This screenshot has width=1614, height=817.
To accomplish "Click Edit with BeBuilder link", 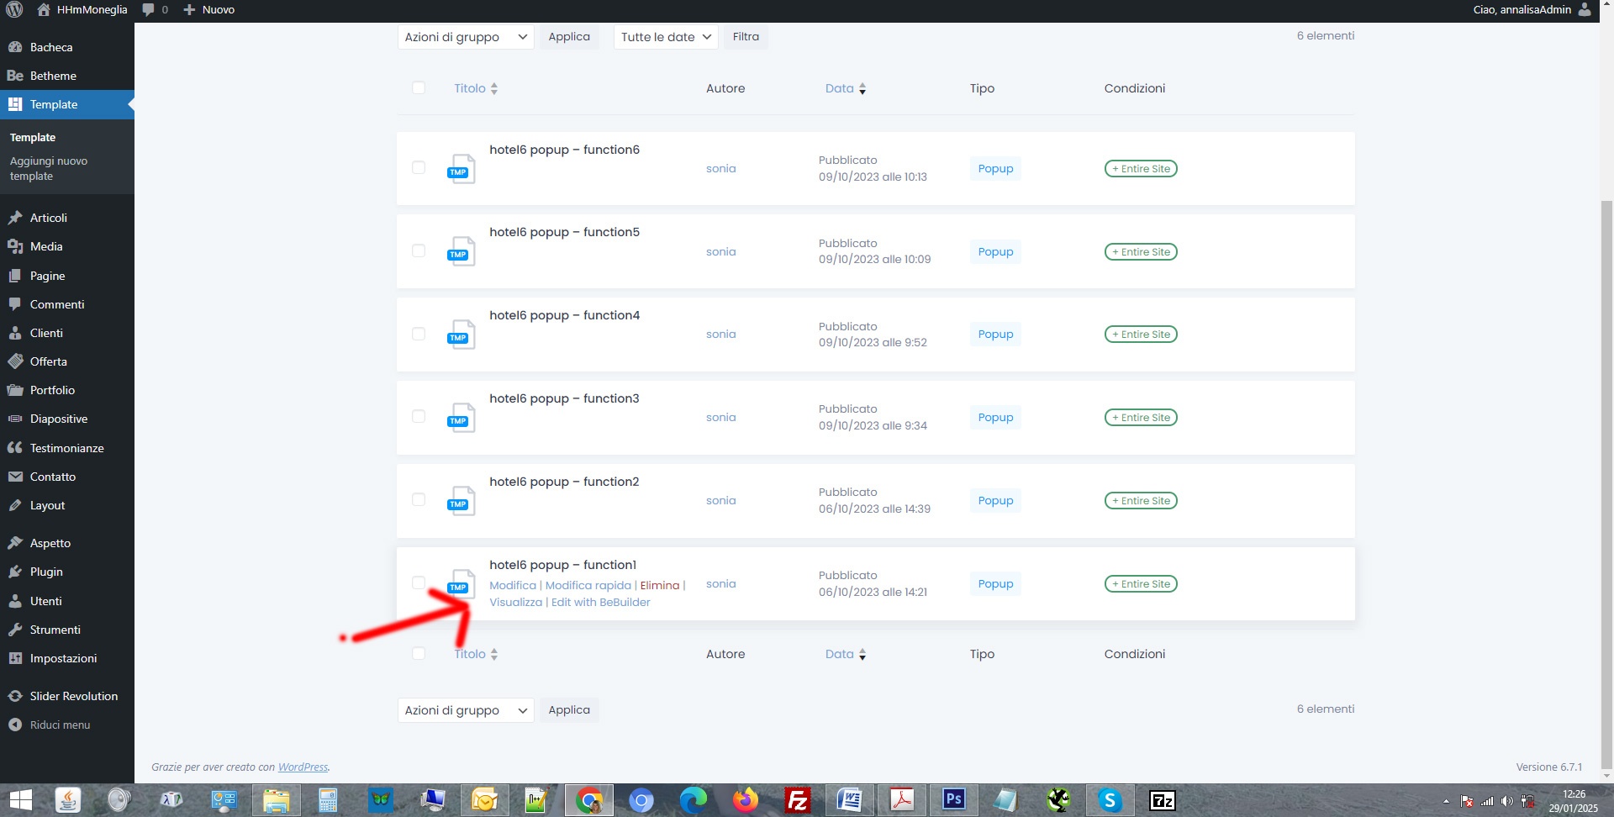I will tap(601, 602).
